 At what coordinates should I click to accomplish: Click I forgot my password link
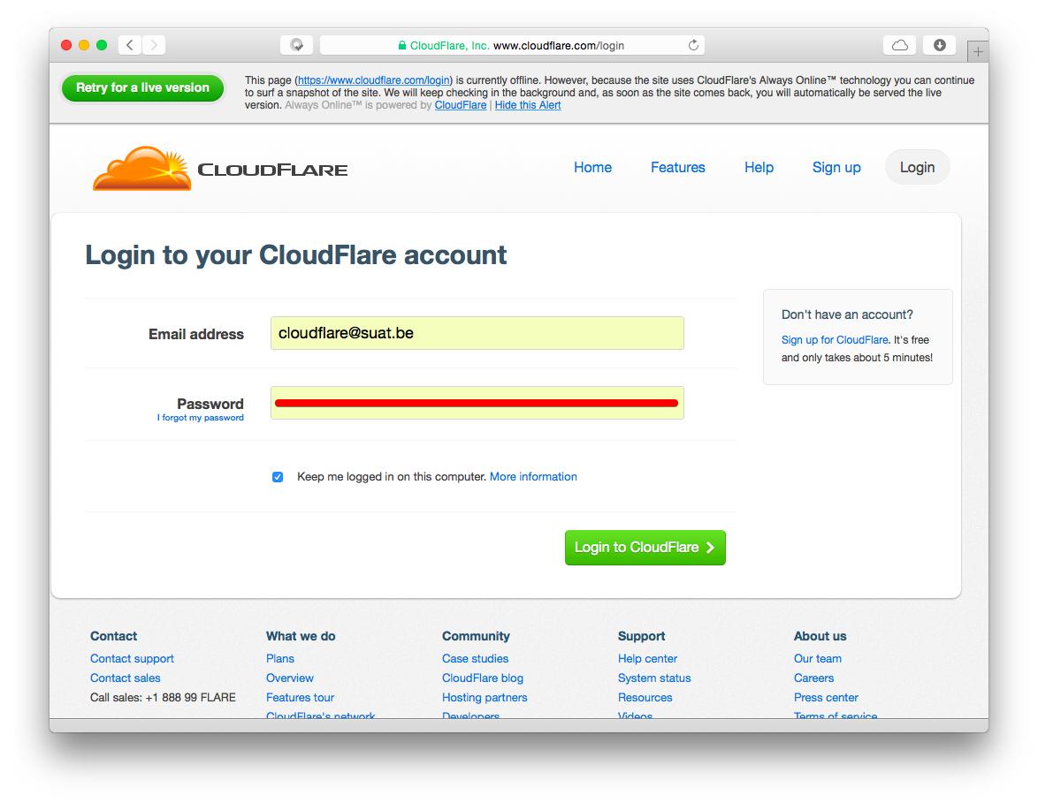[200, 417]
